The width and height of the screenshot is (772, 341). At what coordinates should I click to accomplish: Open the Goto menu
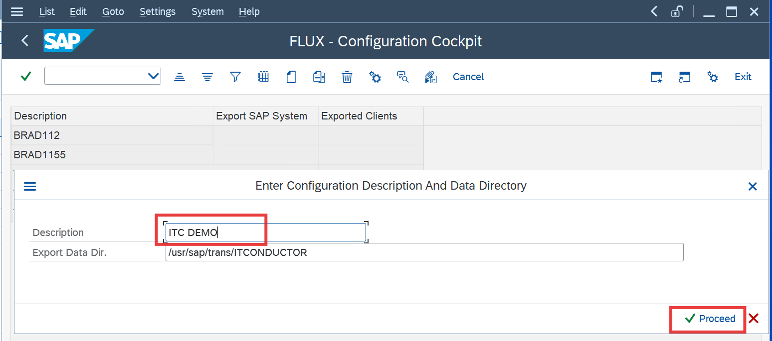[x=113, y=11]
